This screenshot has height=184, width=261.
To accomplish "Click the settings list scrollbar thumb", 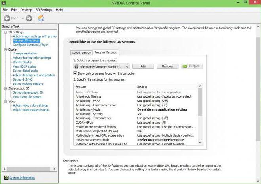I will [x=200, y=102].
